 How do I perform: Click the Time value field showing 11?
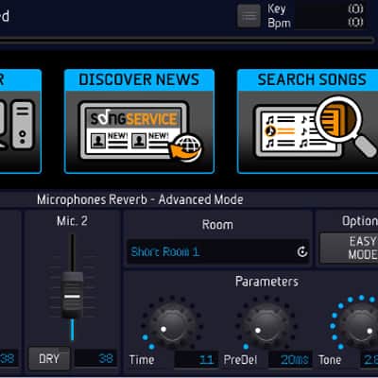[197, 359]
